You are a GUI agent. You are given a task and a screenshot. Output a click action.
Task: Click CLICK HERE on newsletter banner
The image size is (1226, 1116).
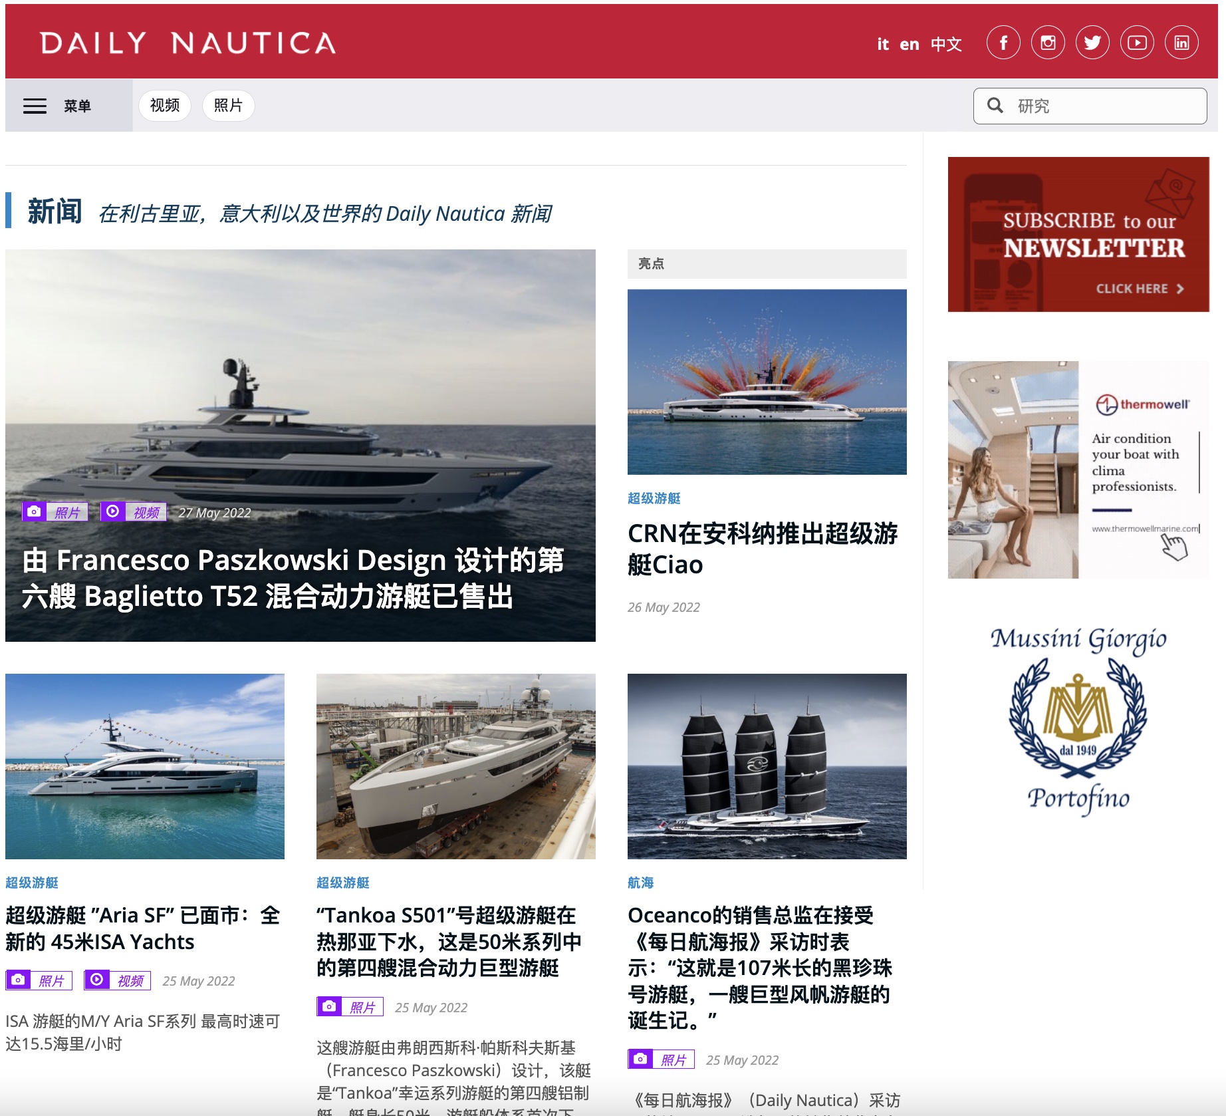[1140, 289]
